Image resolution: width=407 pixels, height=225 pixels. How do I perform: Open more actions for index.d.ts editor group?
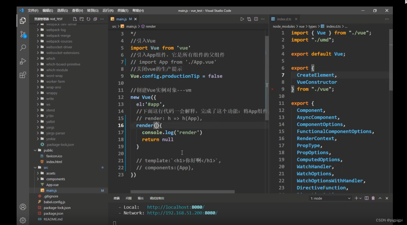coord(387,19)
